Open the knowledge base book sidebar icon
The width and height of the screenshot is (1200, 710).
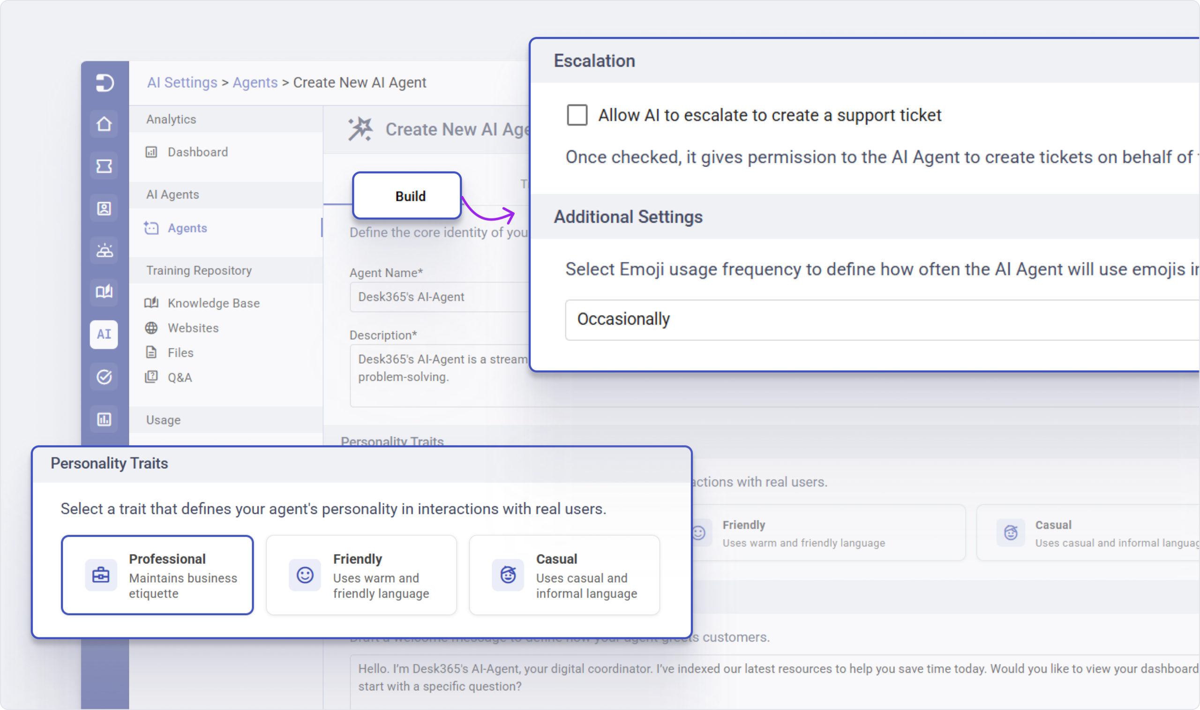click(104, 292)
